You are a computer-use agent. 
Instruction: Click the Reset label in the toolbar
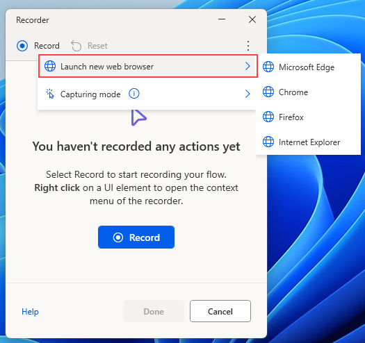[x=97, y=46]
